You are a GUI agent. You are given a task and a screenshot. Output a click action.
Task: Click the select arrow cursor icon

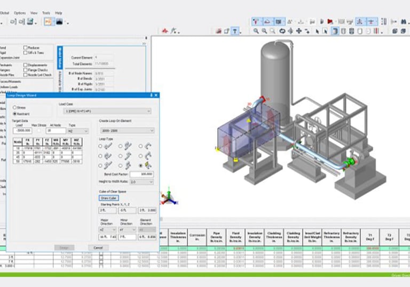pos(317,31)
